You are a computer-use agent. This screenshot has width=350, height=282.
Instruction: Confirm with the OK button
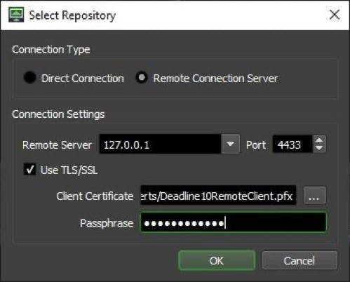[217, 260]
